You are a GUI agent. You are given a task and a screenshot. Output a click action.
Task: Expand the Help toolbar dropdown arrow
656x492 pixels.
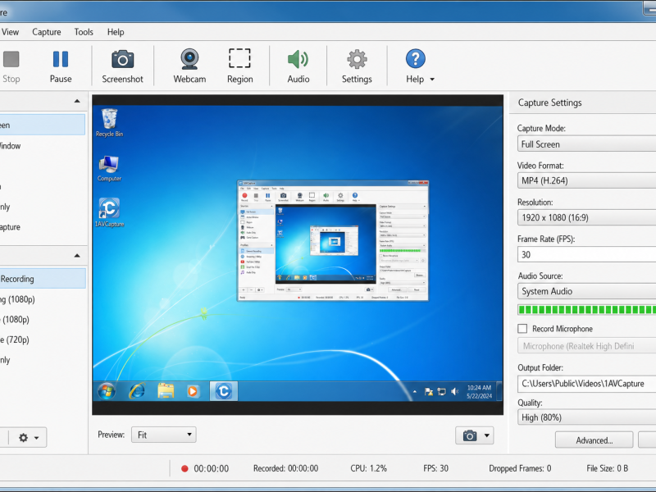point(432,79)
